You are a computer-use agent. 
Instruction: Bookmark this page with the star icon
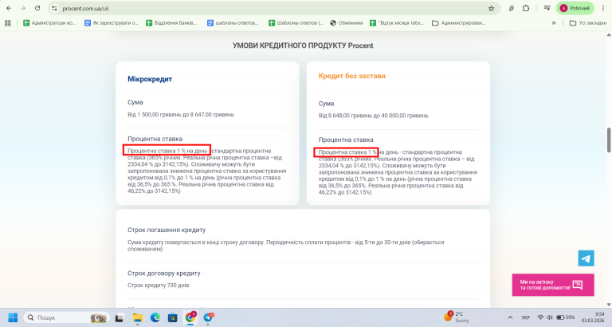click(492, 8)
